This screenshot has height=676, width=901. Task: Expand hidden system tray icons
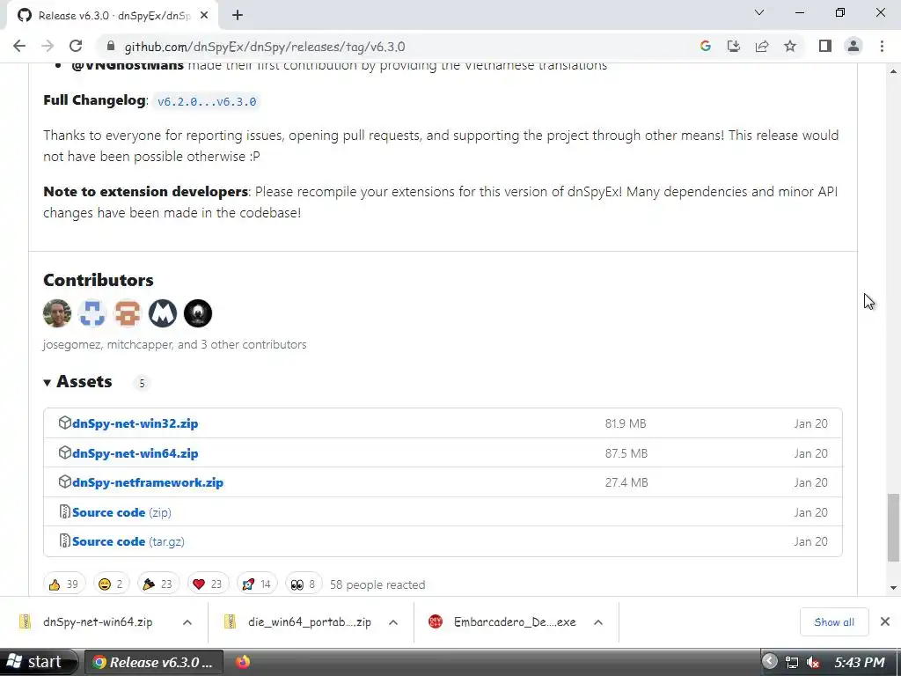769,661
